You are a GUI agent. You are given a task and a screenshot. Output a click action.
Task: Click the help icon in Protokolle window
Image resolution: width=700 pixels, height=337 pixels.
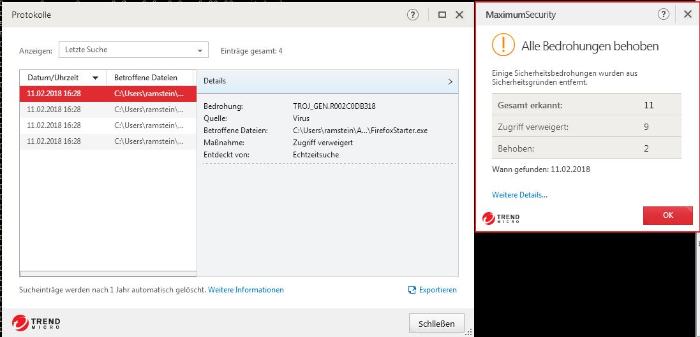point(412,15)
